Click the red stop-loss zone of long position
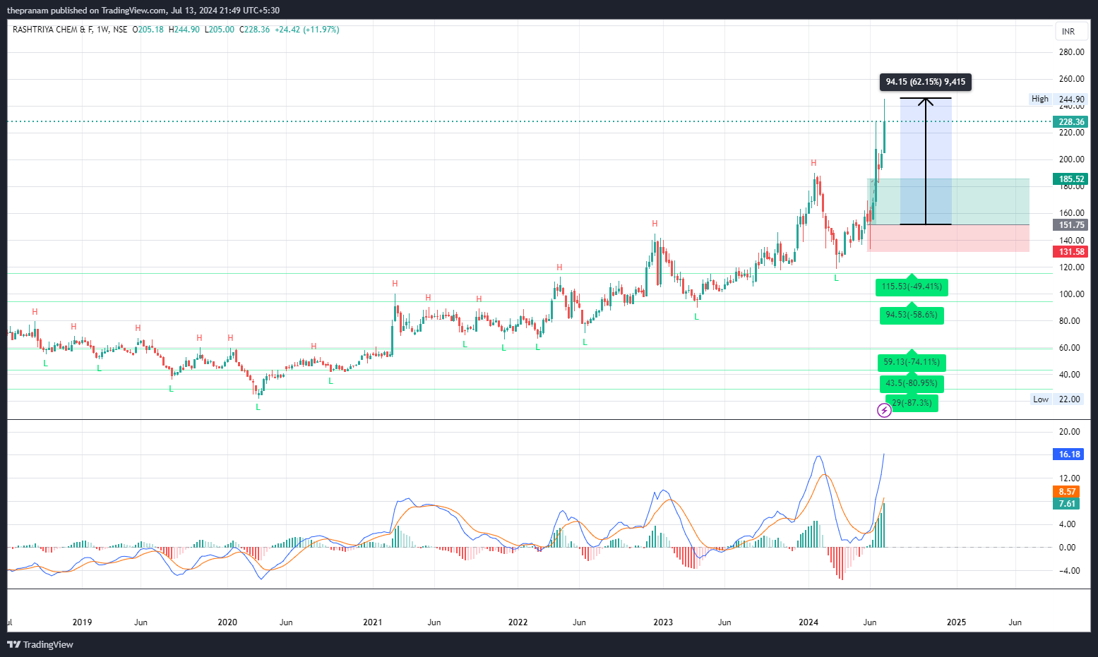The height and width of the screenshot is (657, 1098). [948, 239]
